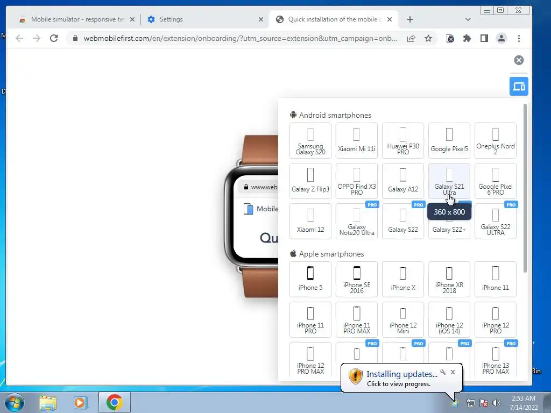Open Chrome three-dot menu
Image resolution: width=551 pixels, height=413 pixels.
click(519, 38)
